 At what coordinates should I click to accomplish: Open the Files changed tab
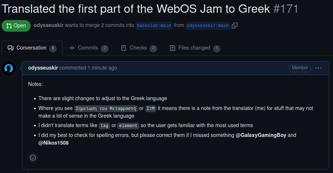[x=194, y=48]
